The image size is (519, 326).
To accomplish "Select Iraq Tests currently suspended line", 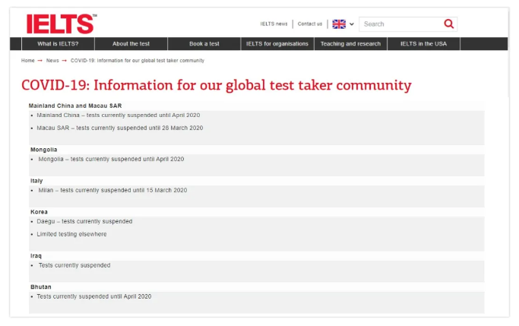I will click(74, 265).
